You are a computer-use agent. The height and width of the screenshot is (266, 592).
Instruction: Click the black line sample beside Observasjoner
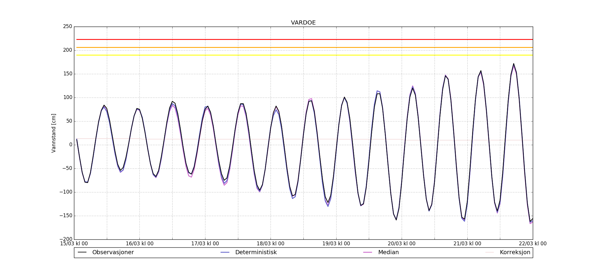tap(82, 252)
